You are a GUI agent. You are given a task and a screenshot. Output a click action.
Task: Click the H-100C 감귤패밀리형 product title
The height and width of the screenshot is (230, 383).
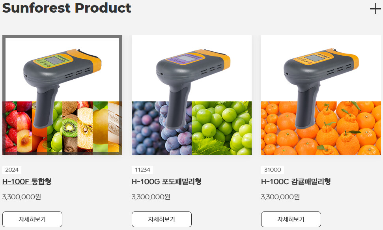click(296, 181)
